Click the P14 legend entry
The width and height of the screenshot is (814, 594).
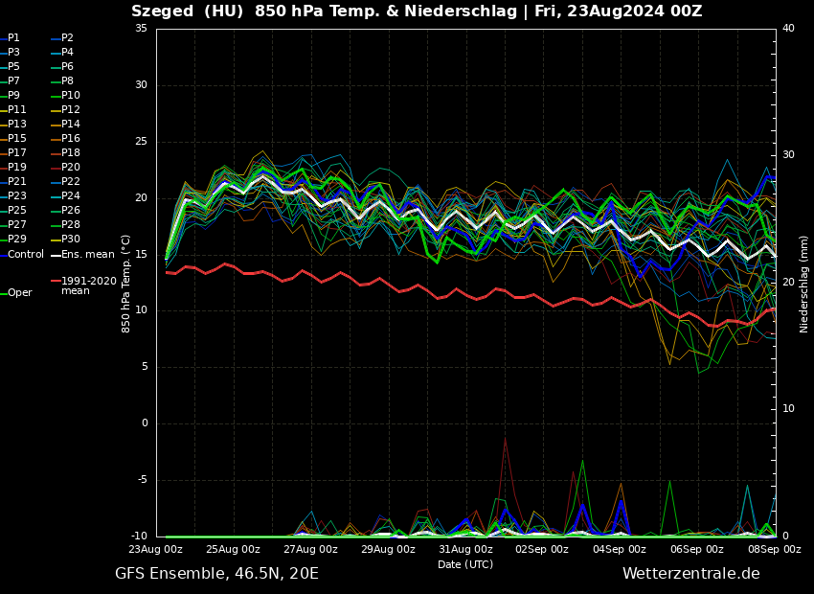tap(65, 125)
